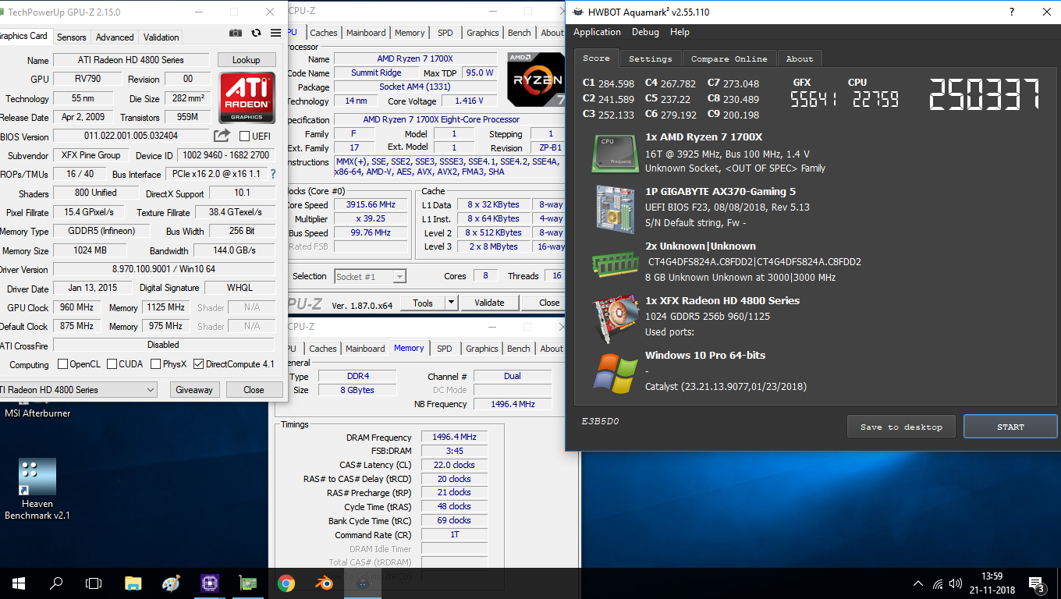
Task: Open the Compare Online tab in Aquamark
Action: point(729,58)
